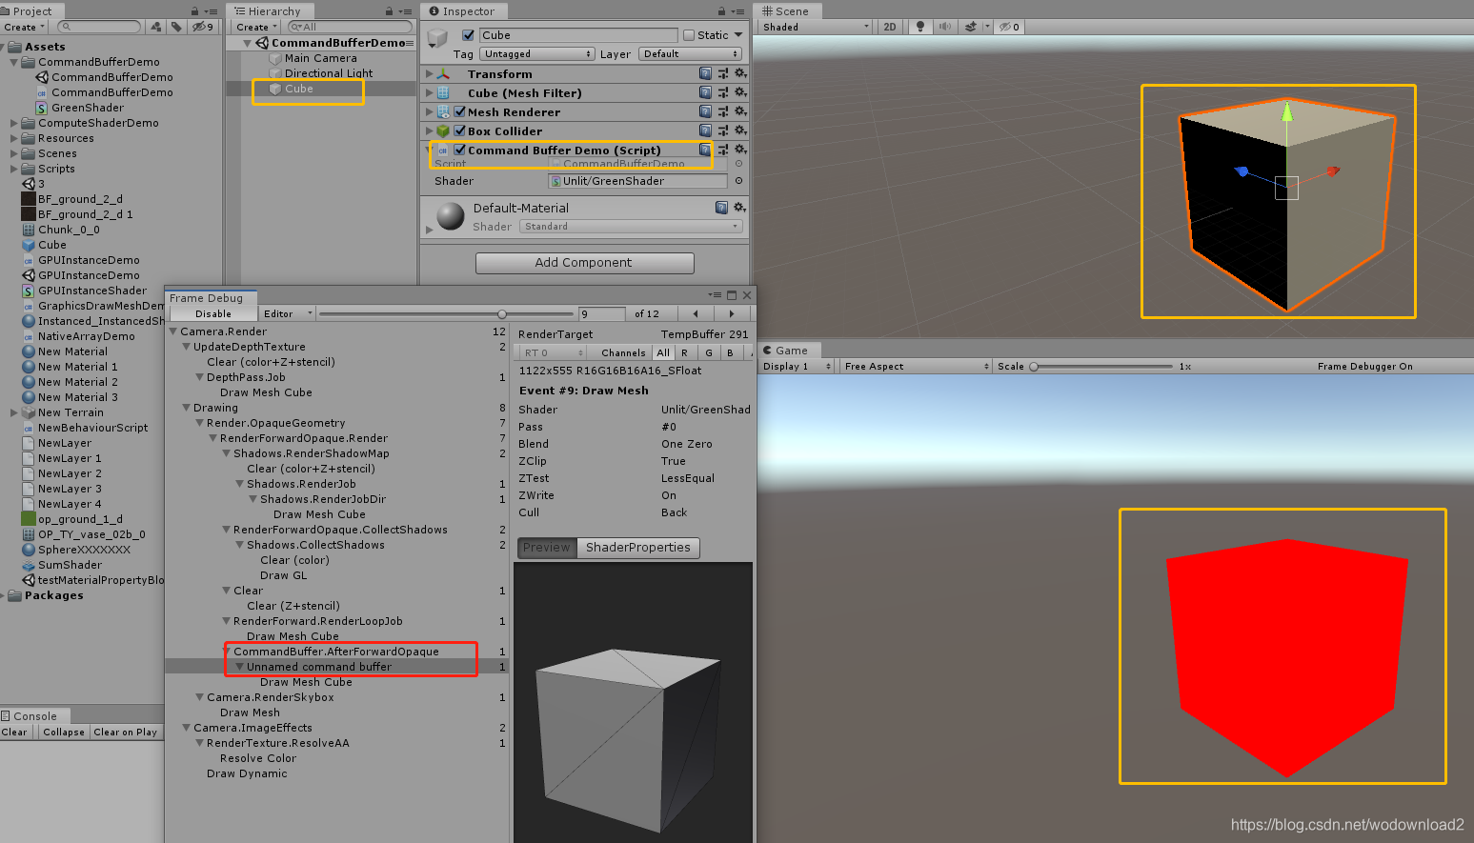The width and height of the screenshot is (1474, 843).
Task: Switch to the ShaderProperties tab
Action: pyautogui.click(x=636, y=548)
